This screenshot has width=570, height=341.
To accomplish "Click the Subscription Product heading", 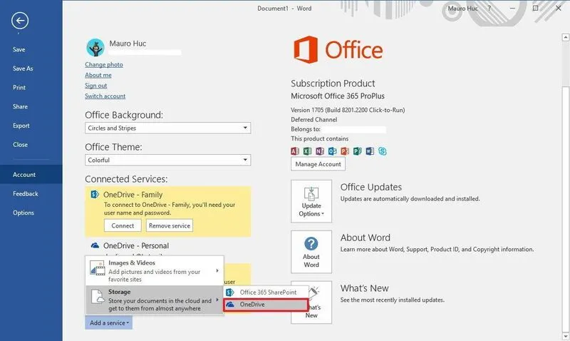I will coord(333,83).
